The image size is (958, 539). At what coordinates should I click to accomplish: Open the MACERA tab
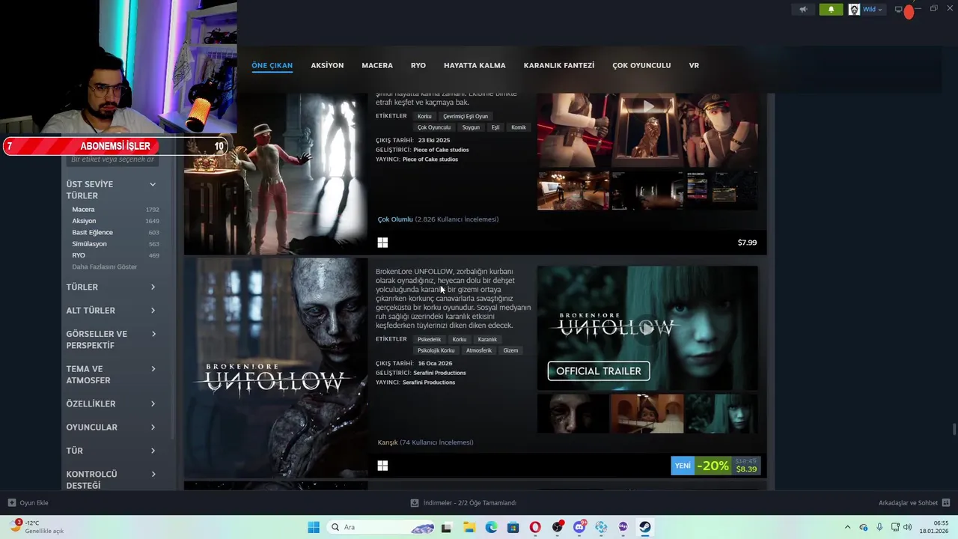[377, 66]
